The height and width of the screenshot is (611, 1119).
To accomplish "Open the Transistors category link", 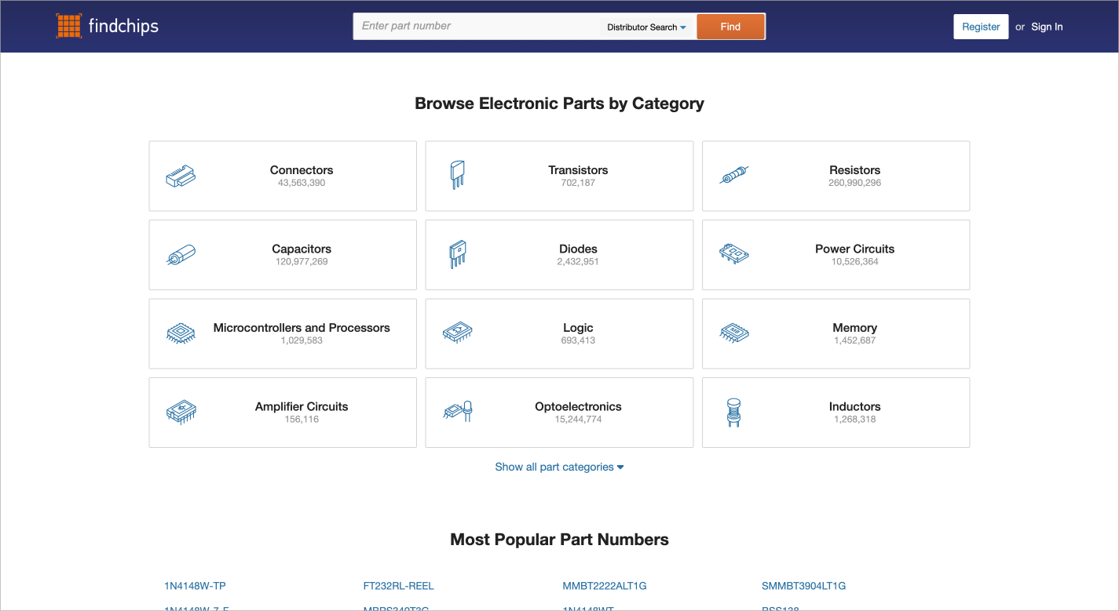I will tap(578, 170).
